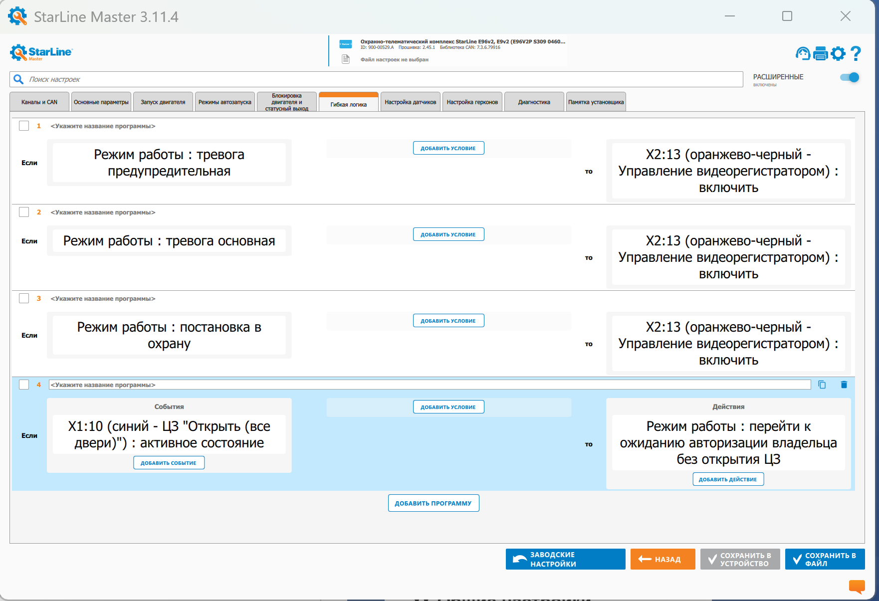Add a condition to program 1
Image resolution: width=879 pixels, height=601 pixels.
click(x=448, y=148)
